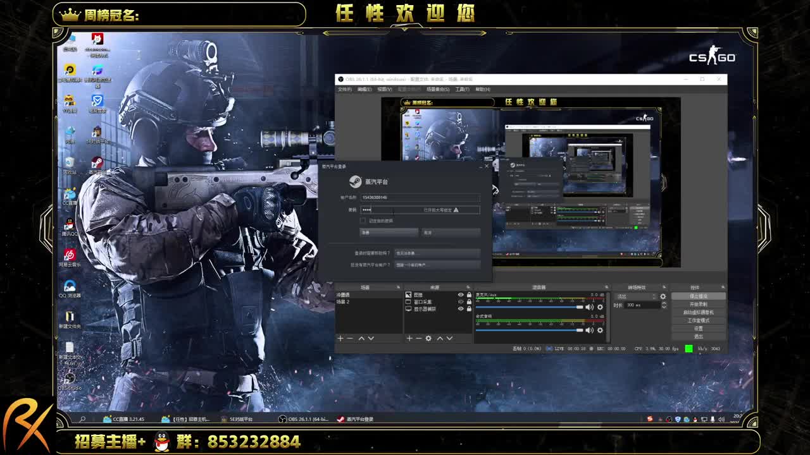Move scene down with arrow icon
This screenshot has height=455, width=810.
(x=371, y=339)
